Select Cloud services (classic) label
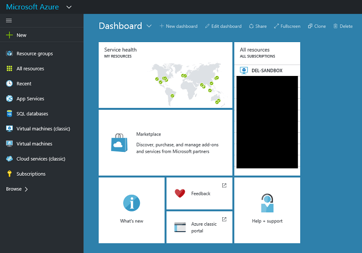This screenshot has height=253, width=362. [x=41, y=159]
